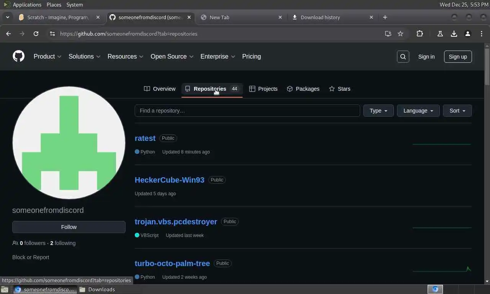Open the Sort dropdown
The width and height of the screenshot is (490, 294).
457,111
